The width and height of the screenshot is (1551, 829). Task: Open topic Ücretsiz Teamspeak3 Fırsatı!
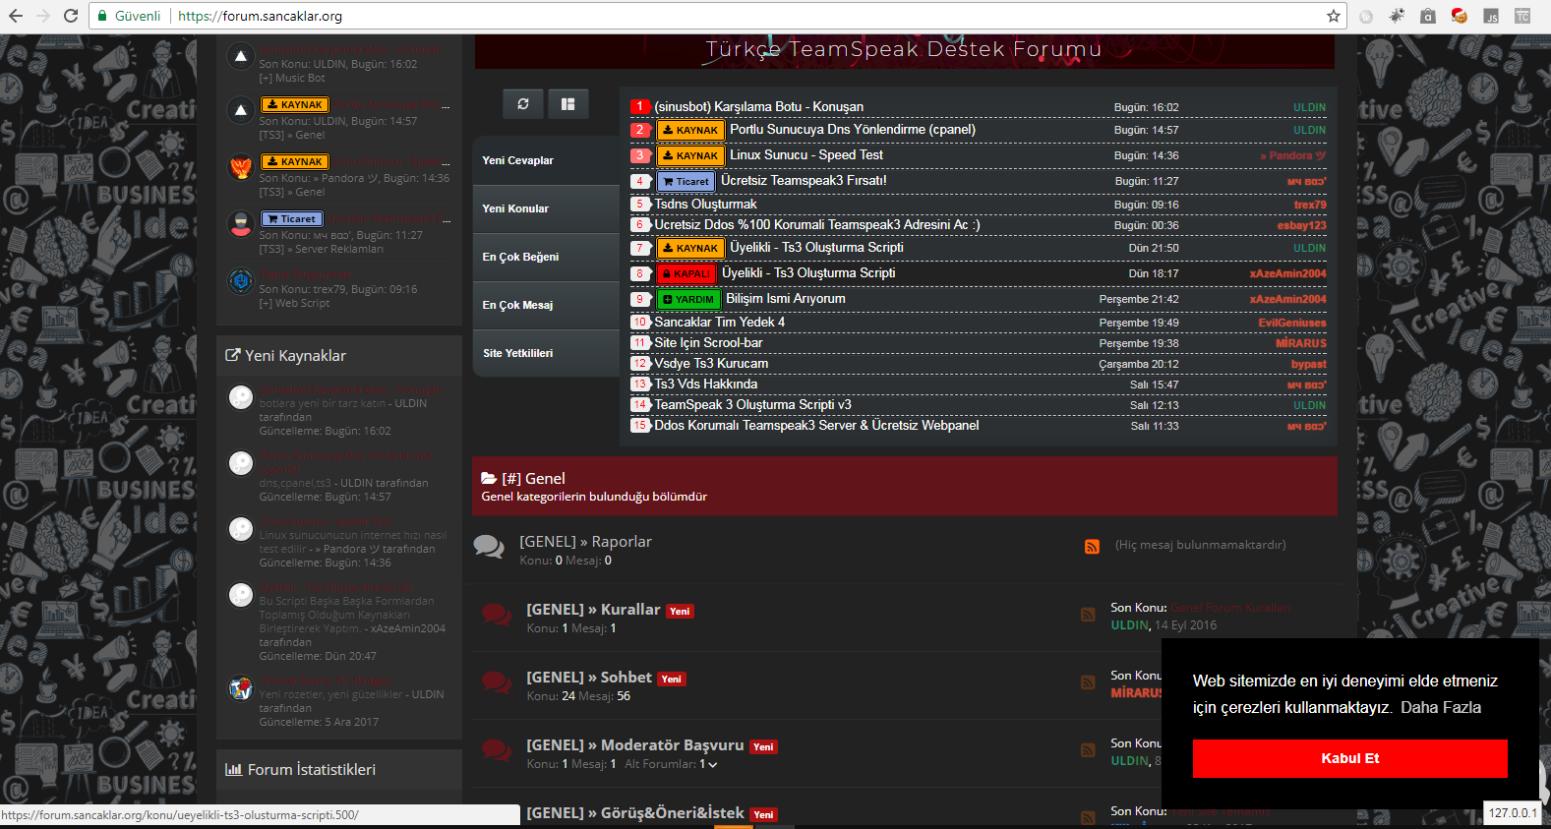pyautogui.click(x=804, y=181)
